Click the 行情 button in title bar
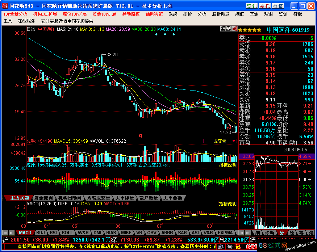The image size is (317, 252). (278, 6)
